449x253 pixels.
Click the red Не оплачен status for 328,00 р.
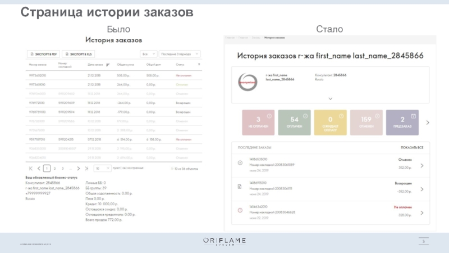click(403, 207)
